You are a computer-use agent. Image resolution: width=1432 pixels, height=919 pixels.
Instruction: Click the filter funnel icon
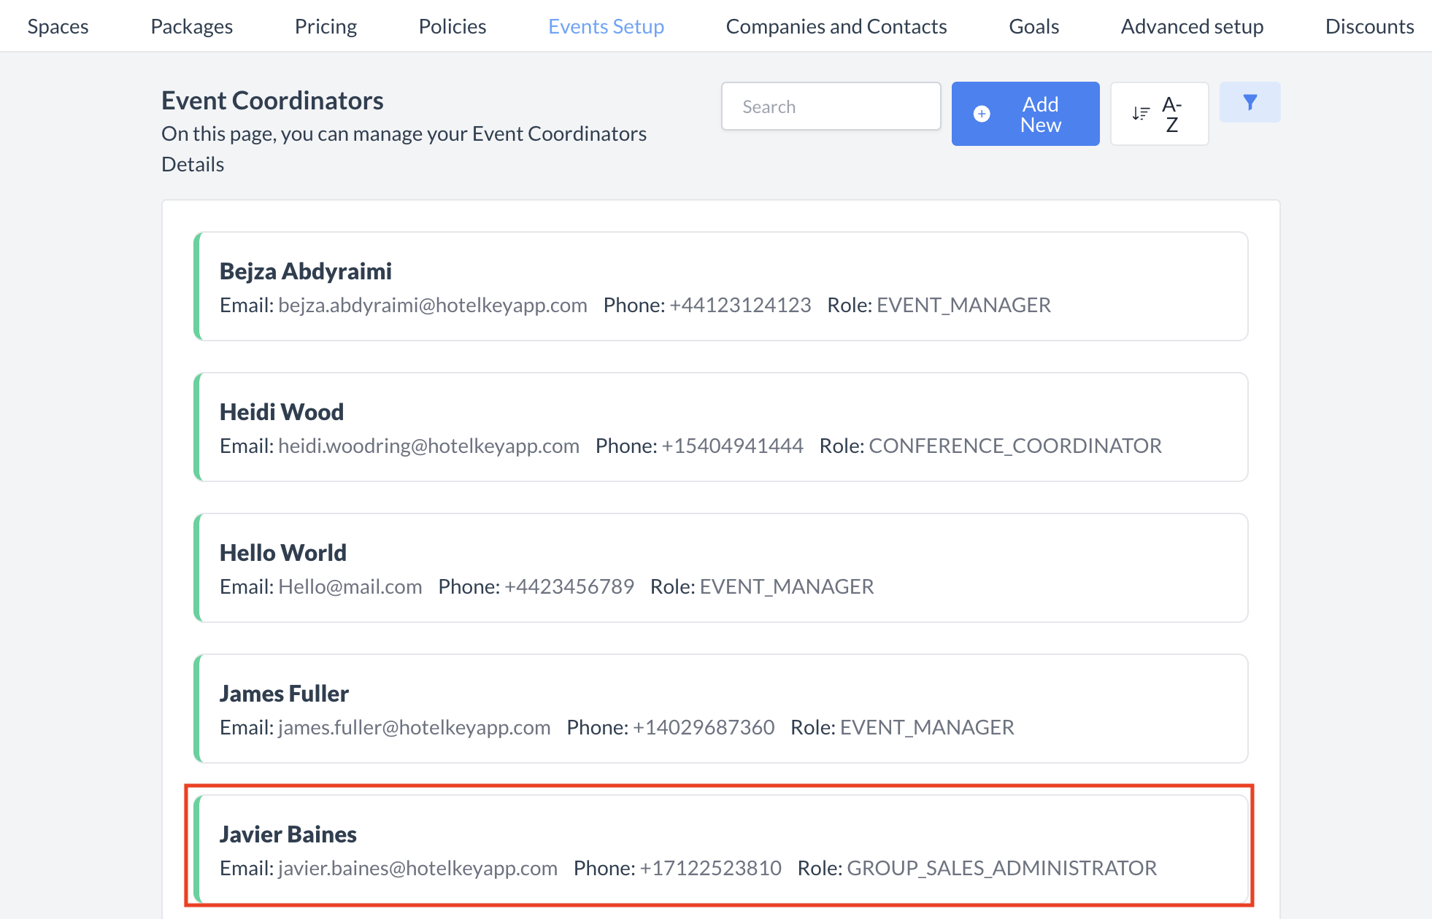1250,102
